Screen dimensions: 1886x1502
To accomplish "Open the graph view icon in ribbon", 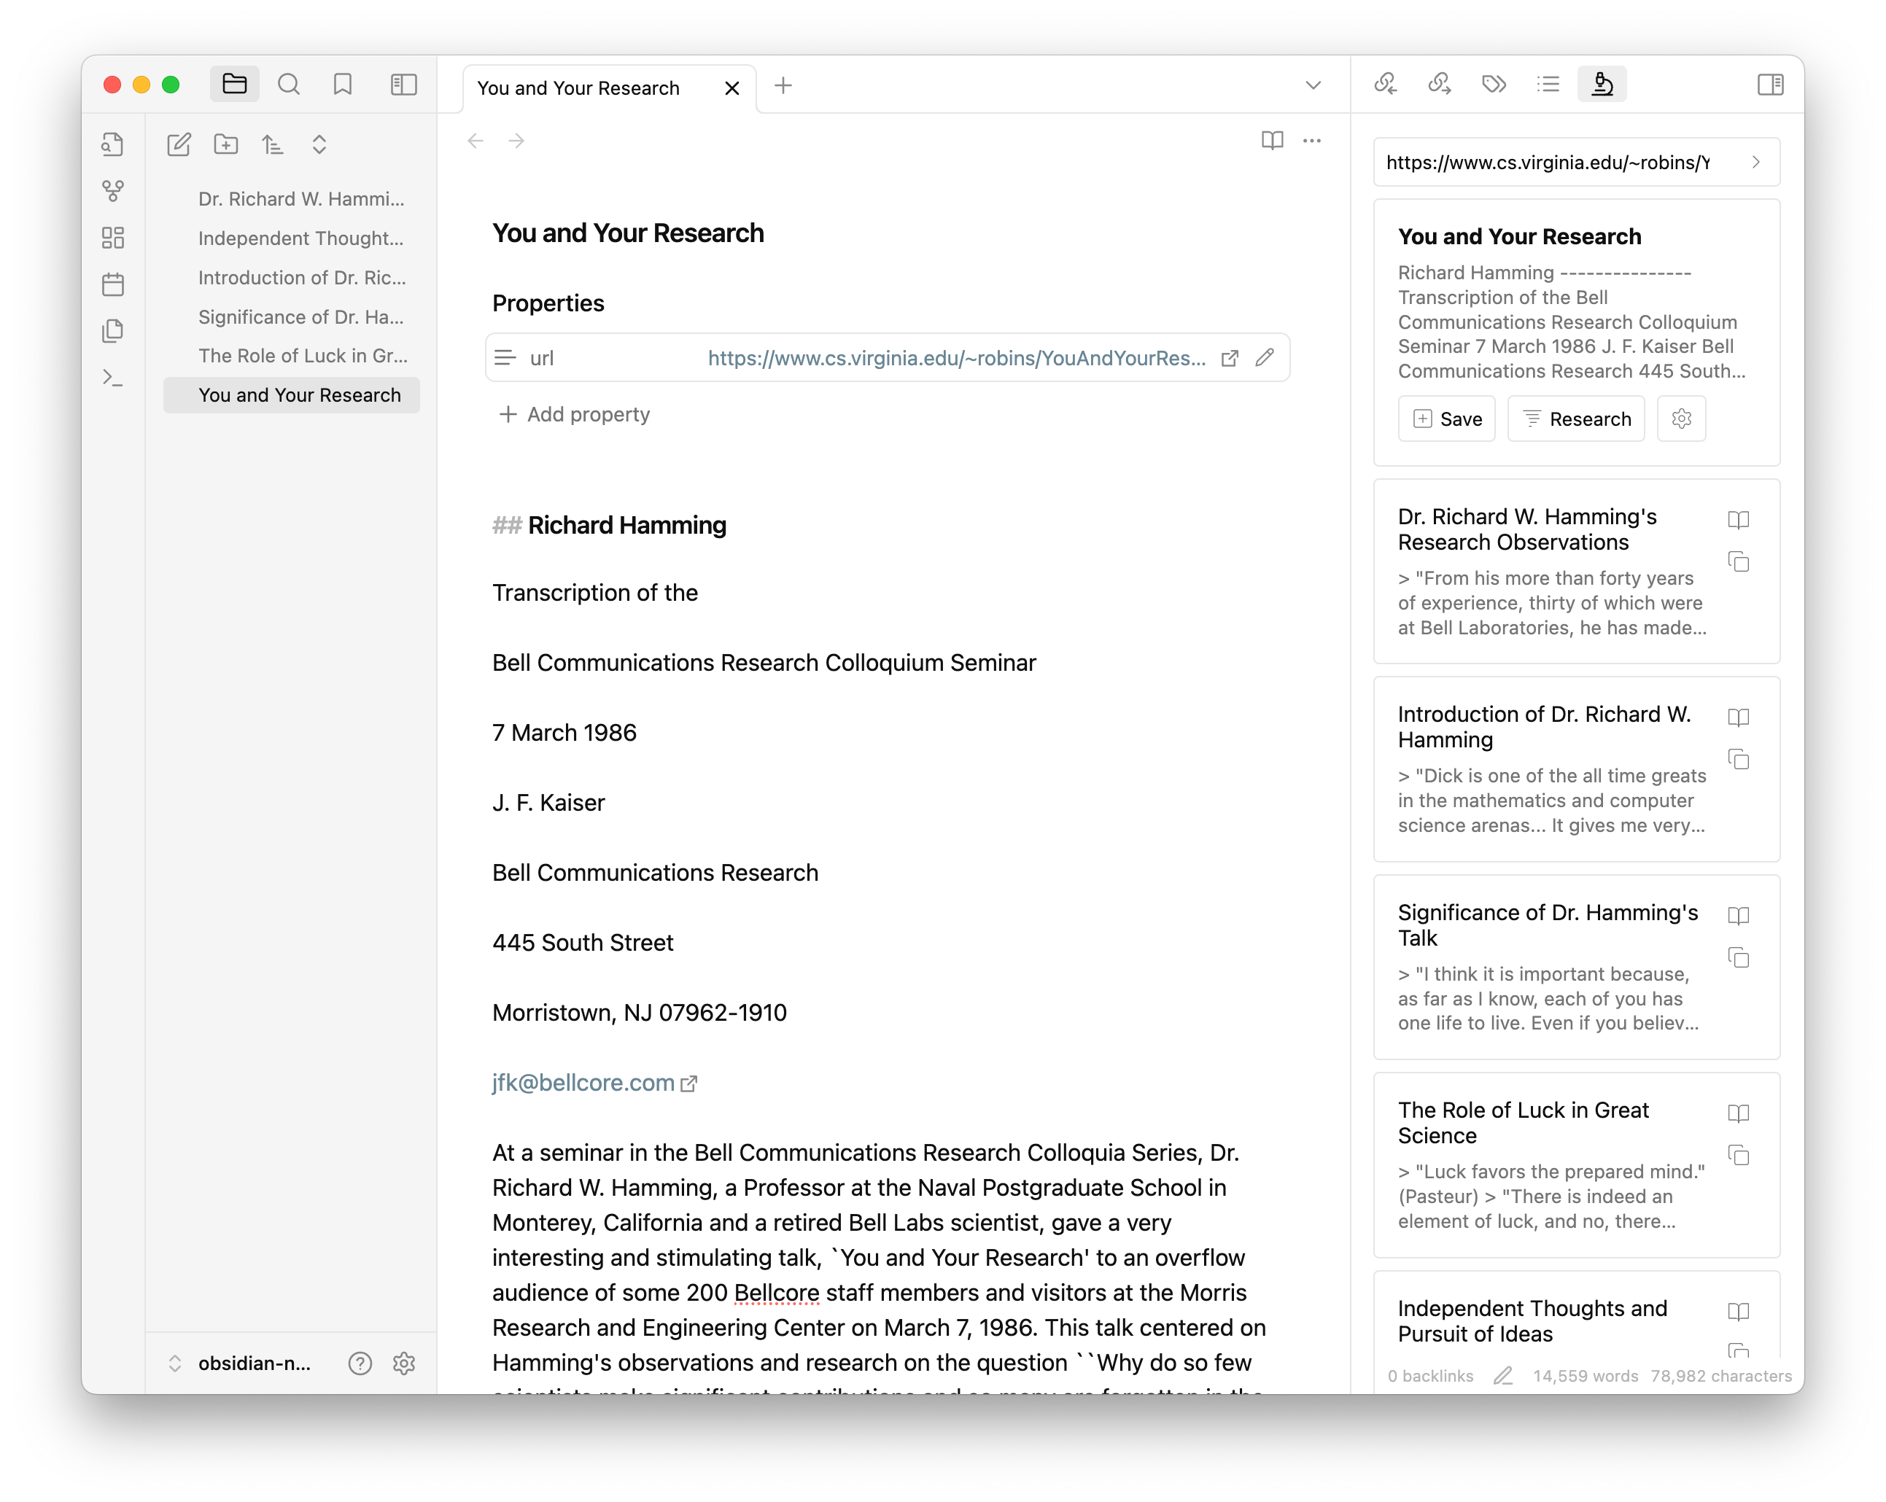I will click(113, 190).
